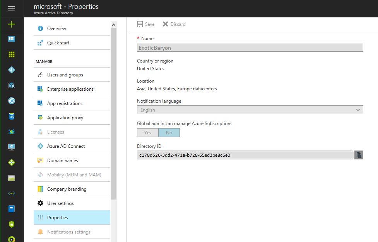Open the hamburger navigation menu
The height and width of the screenshot is (242, 378).
[x=12, y=8]
